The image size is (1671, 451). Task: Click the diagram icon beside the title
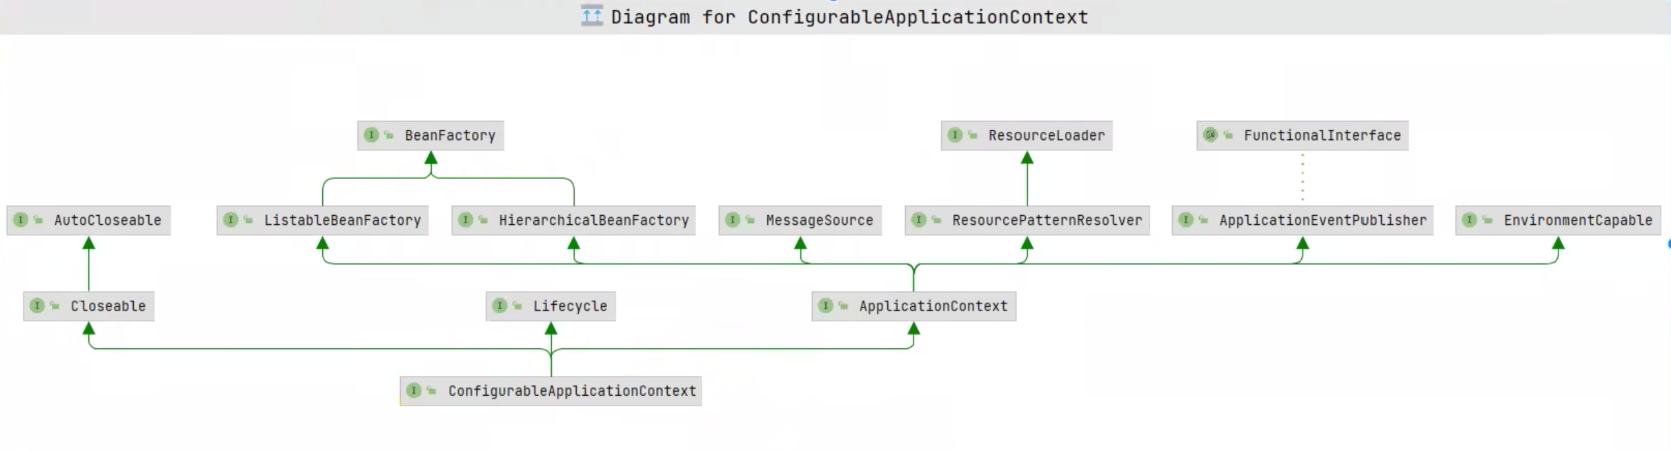point(591,16)
